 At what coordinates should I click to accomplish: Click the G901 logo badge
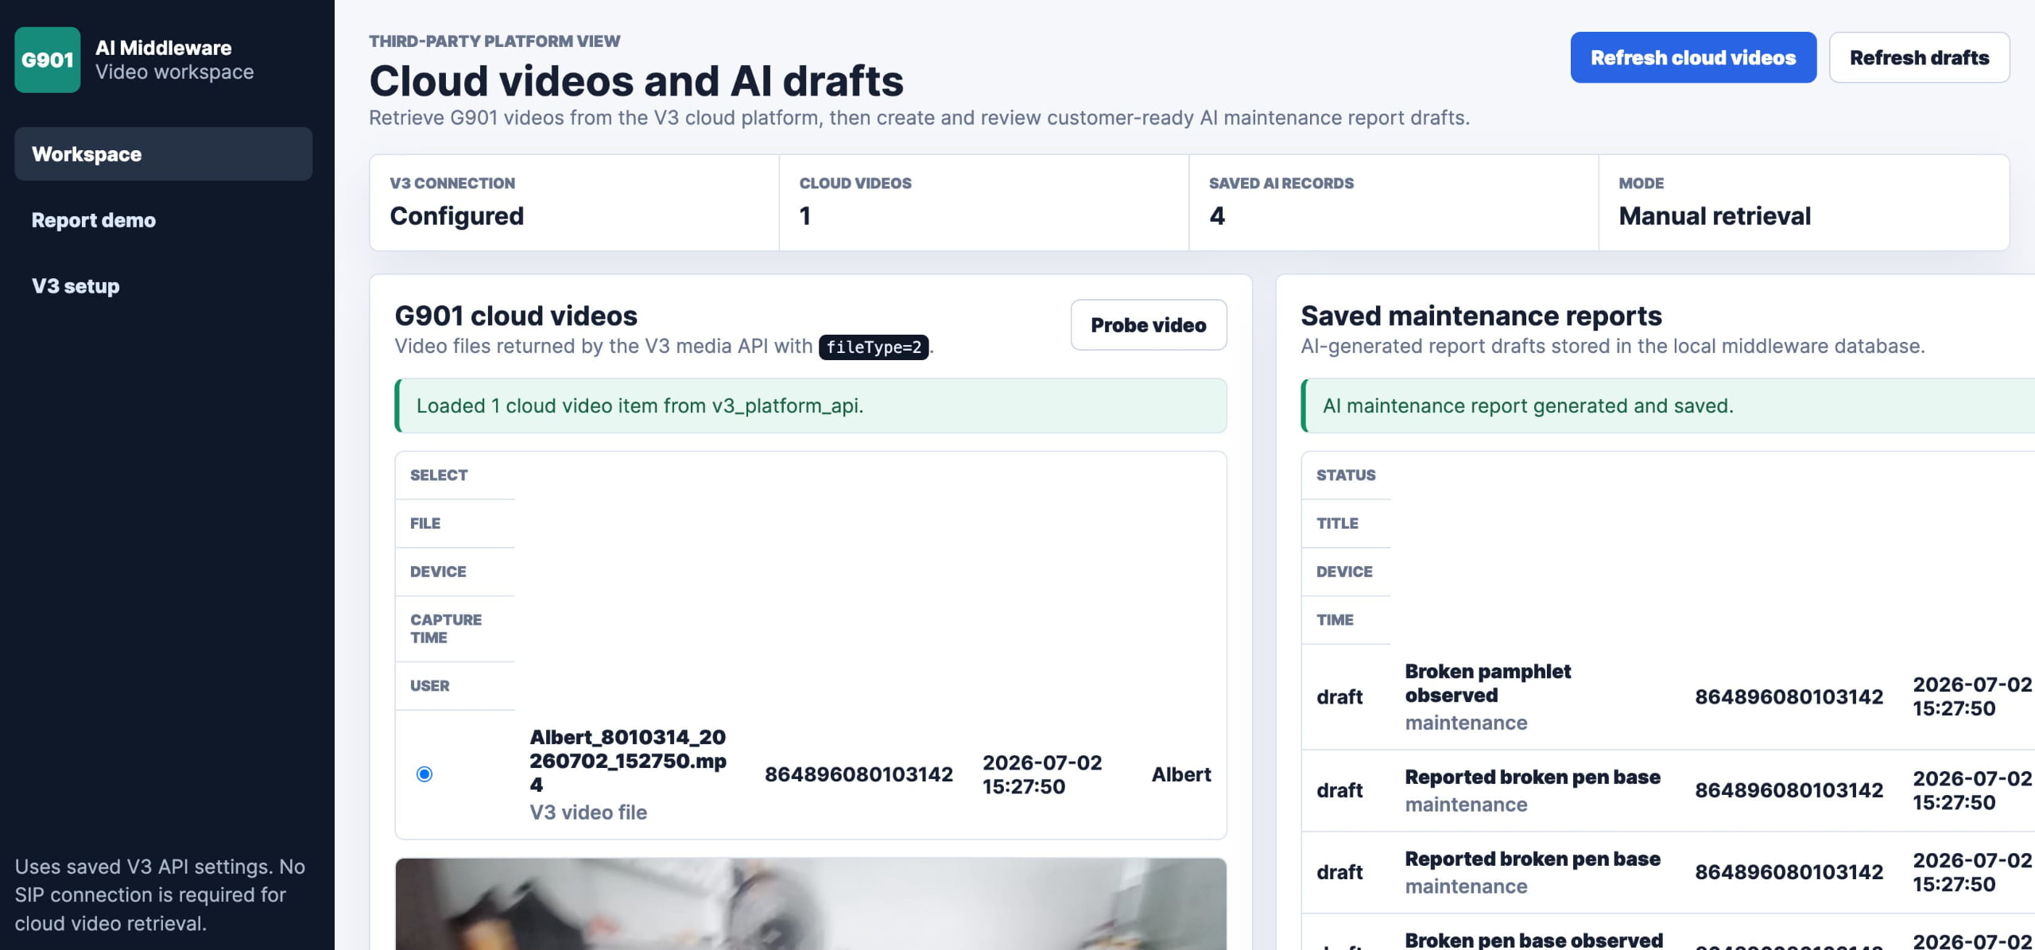click(x=48, y=60)
